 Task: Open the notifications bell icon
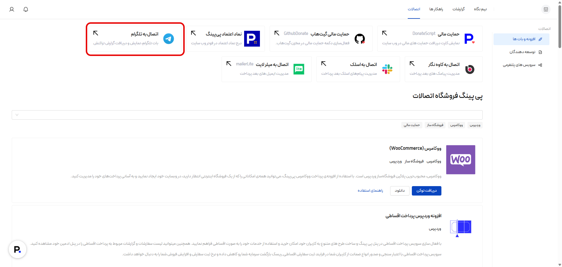(x=26, y=9)
